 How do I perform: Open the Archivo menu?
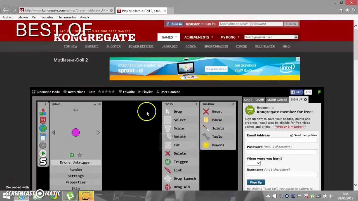coord(8,17)
